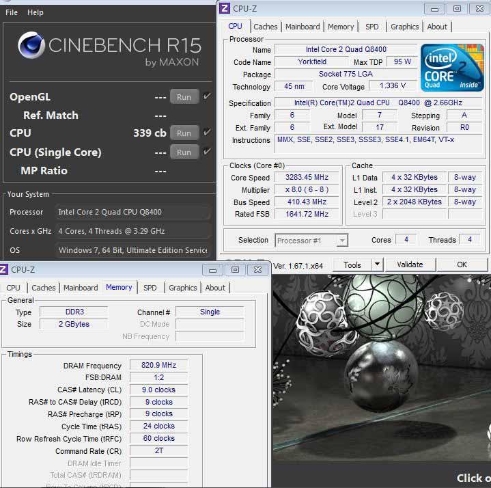Switch to Memory tab in top CPU-Z window
491x488 pixels.
[341, 27]
